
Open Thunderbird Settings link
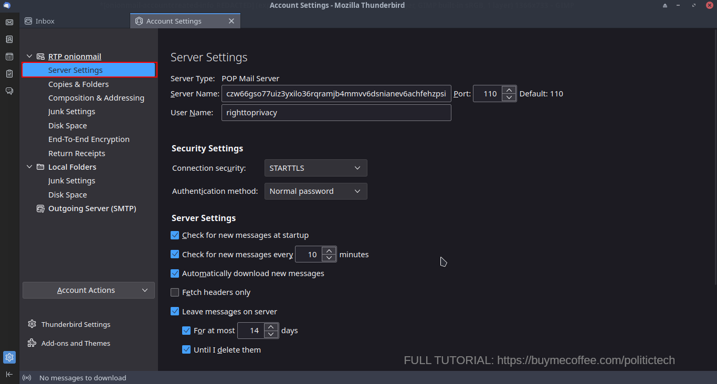[x=76, y=324]
